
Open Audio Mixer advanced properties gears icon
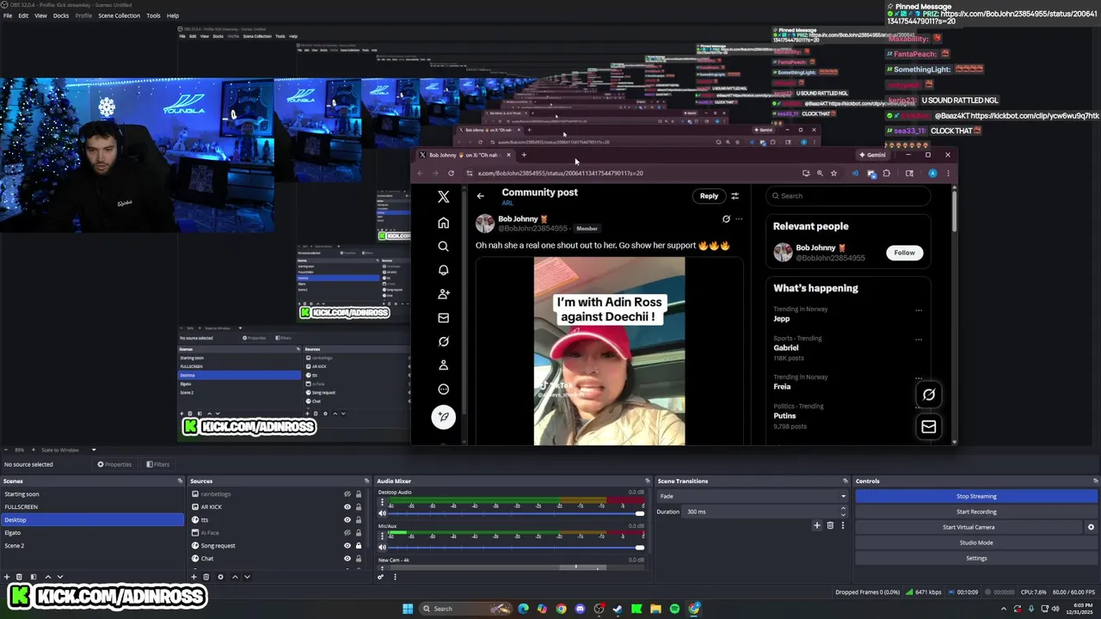(380, 577)
